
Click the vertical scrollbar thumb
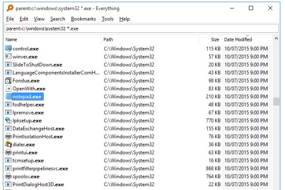(x=276, y=102)
